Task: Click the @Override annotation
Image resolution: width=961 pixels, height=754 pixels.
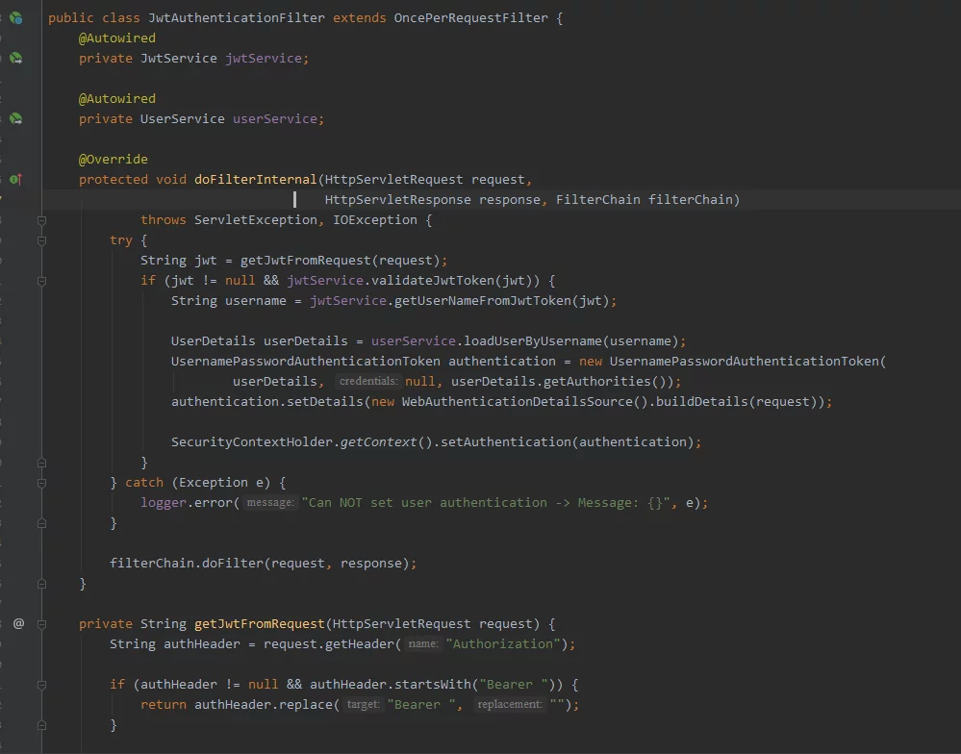Action: [x=114, y=160]
